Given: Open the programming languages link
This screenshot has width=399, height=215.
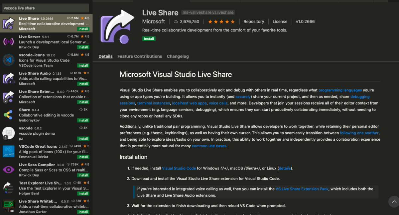Looking at the screenshot, I should pos(340,90).
